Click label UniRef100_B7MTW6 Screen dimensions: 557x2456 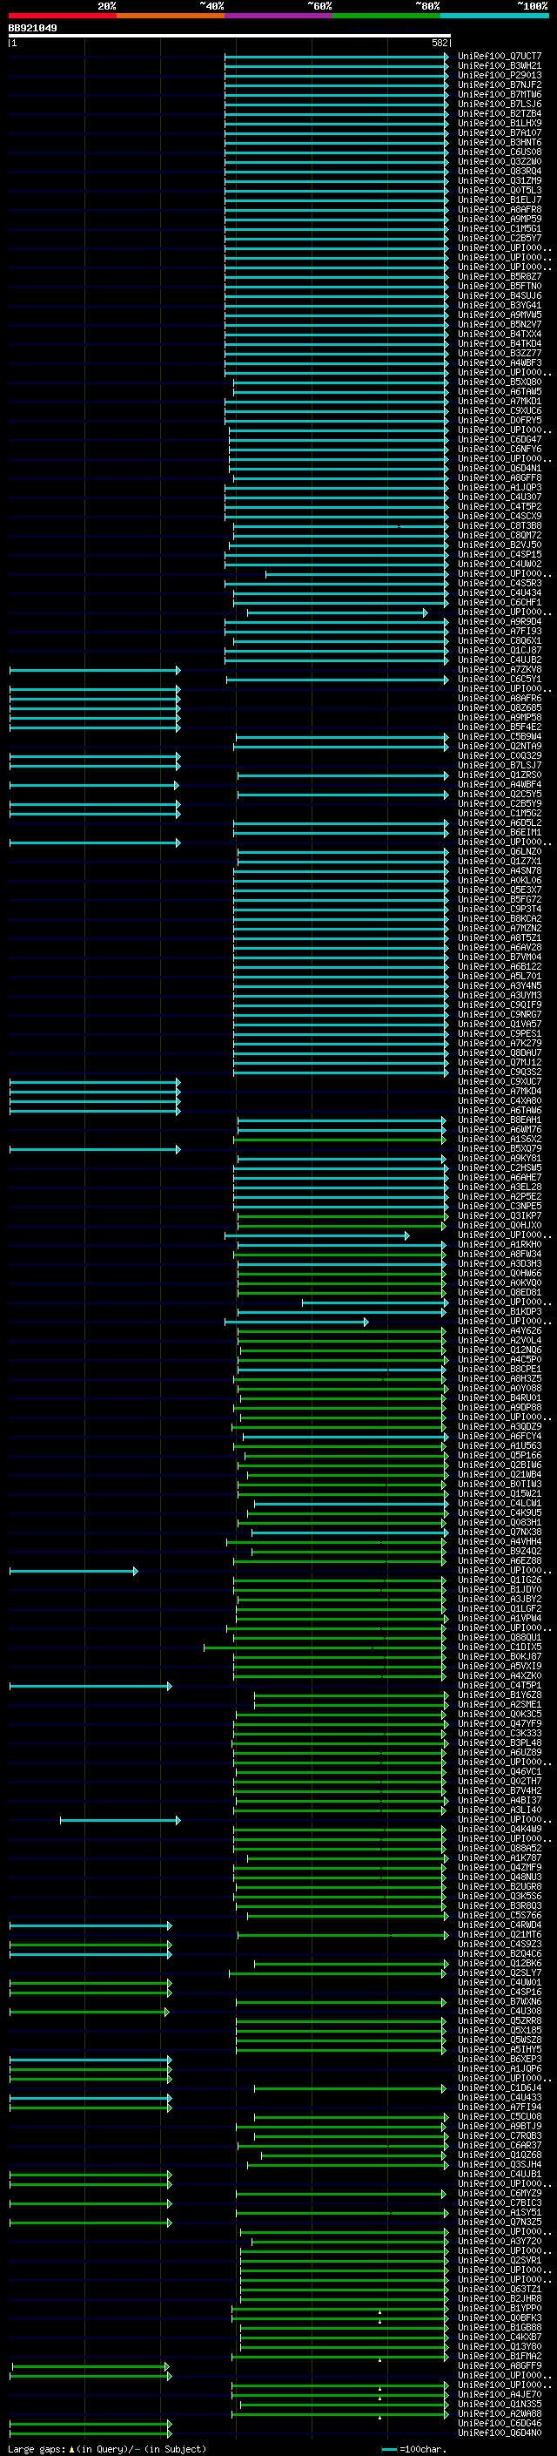coord(499,94)
